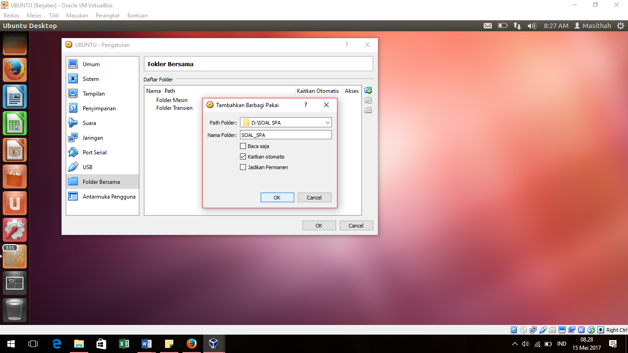
Task: Click the Nama Folder text field
Action: tap(285, 135)
